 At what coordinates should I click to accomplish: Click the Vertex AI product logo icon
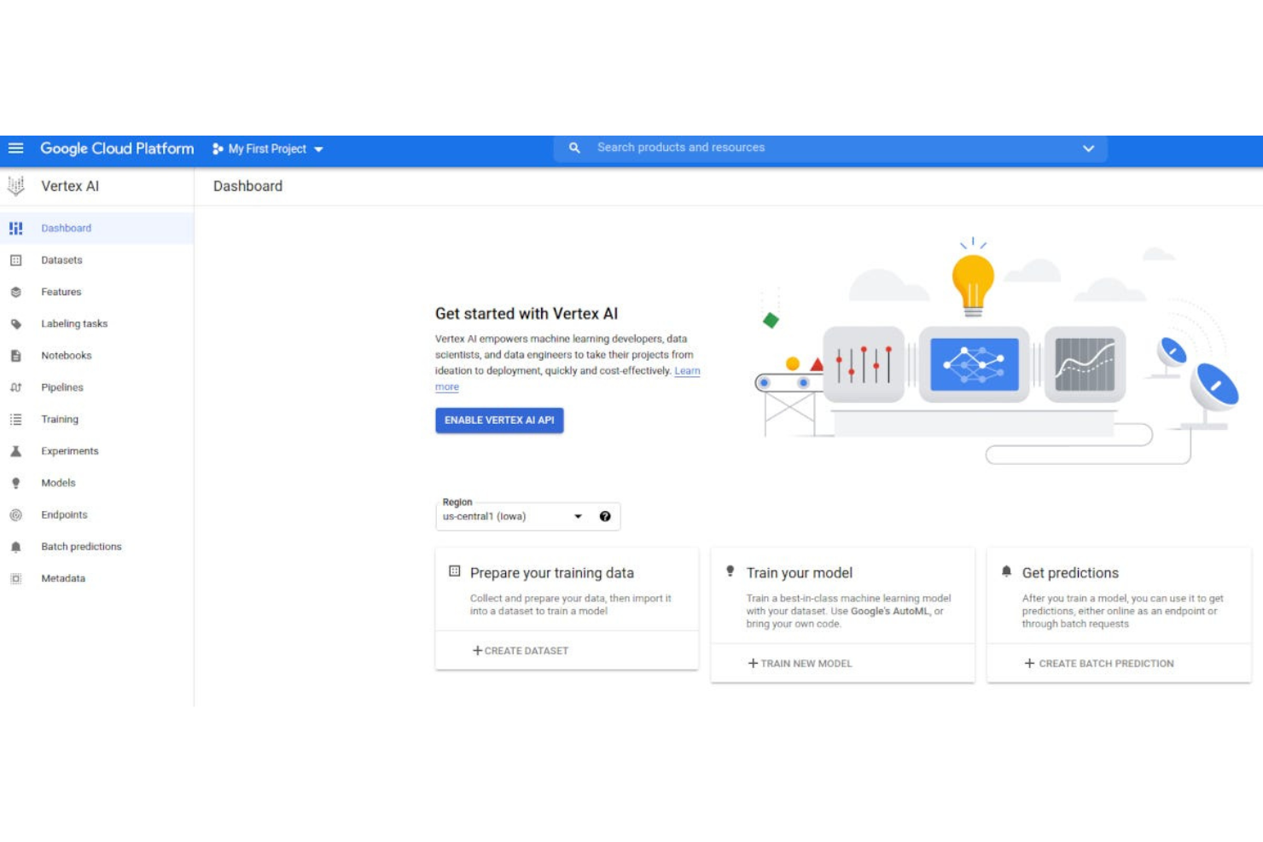(x=15, y=186)
